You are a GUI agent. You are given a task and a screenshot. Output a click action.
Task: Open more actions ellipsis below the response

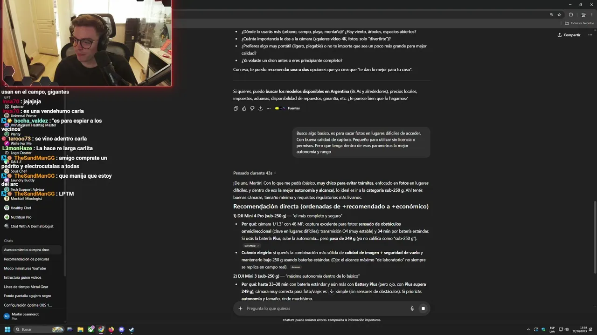point(269,108)
